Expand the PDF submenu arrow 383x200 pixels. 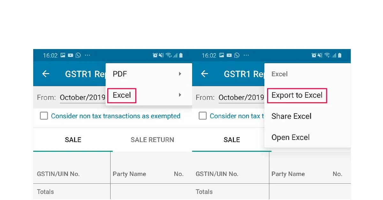tap(180, 74)
